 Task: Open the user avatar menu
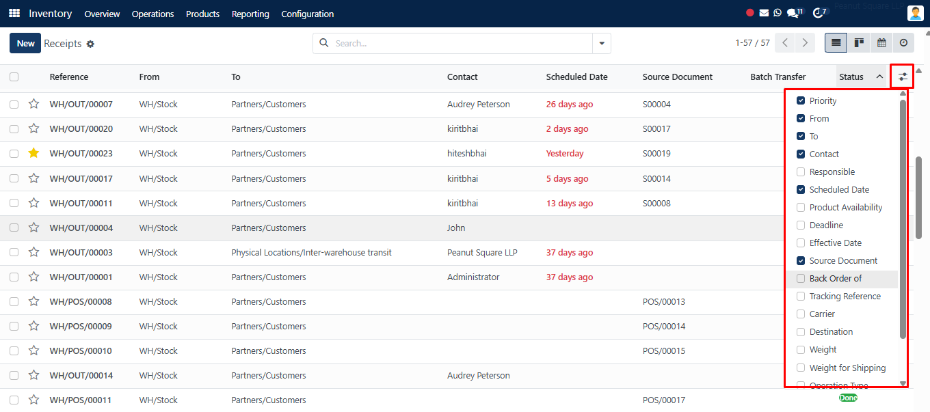tap(916, 14)
